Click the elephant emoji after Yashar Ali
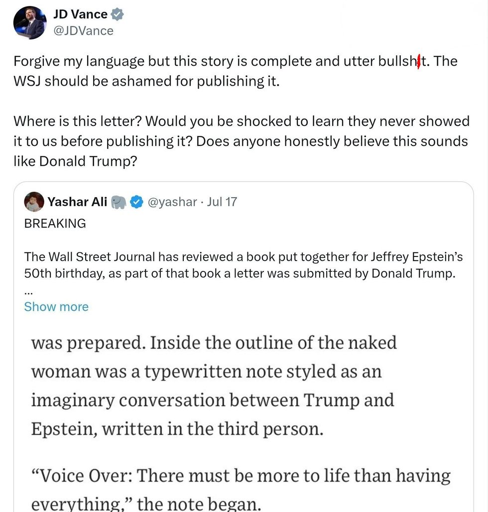 click(x=118, y=202)
